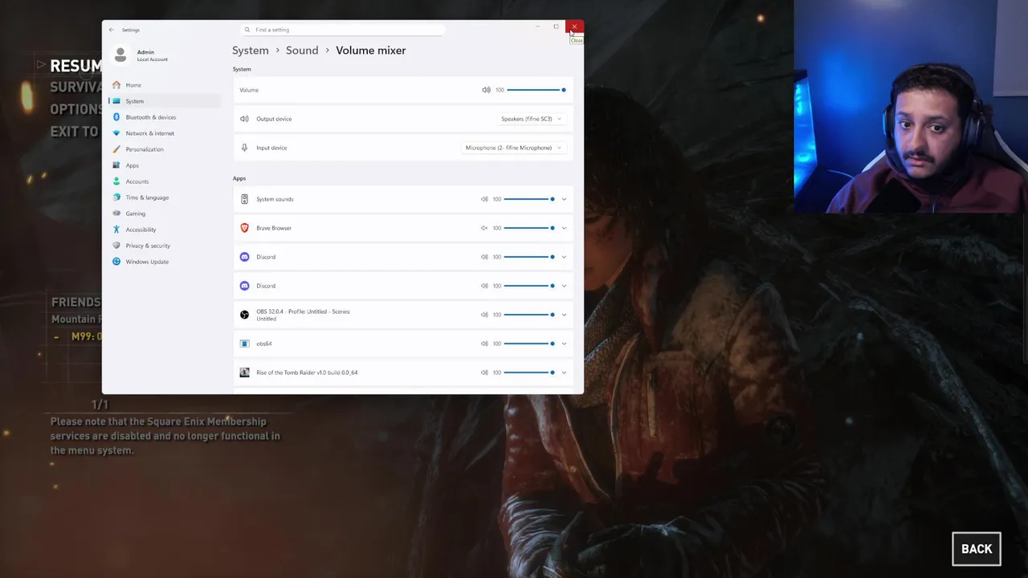Image resolution: width=1028 pixels, height=578 pixels.
Task: Adjust the system Volume slider
Action: (x=536, y=90)
